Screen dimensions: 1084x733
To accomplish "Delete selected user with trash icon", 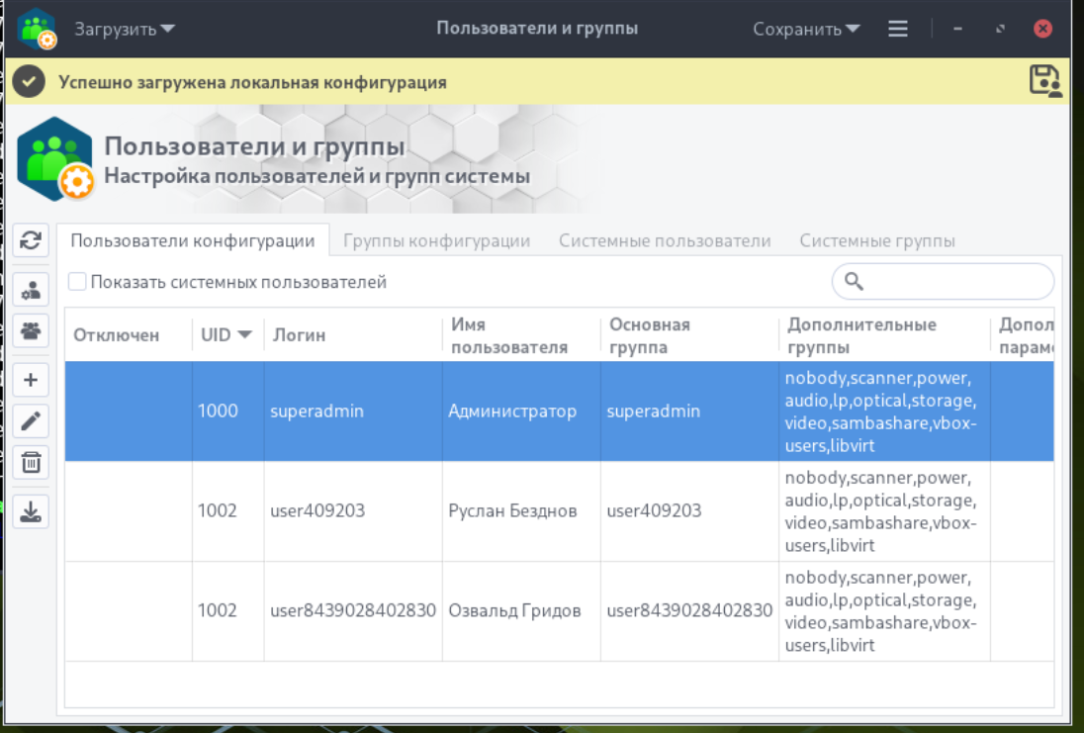I will [31, 462].
